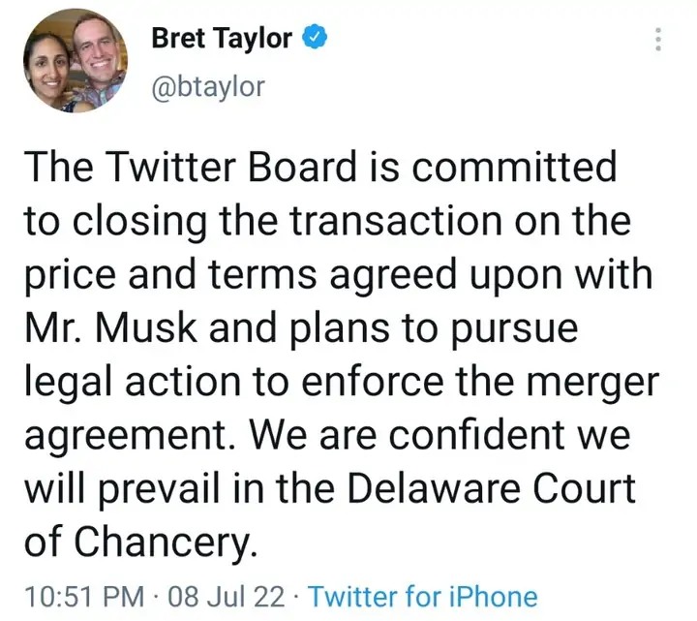Click the blue verified badge

click(316, 39)
